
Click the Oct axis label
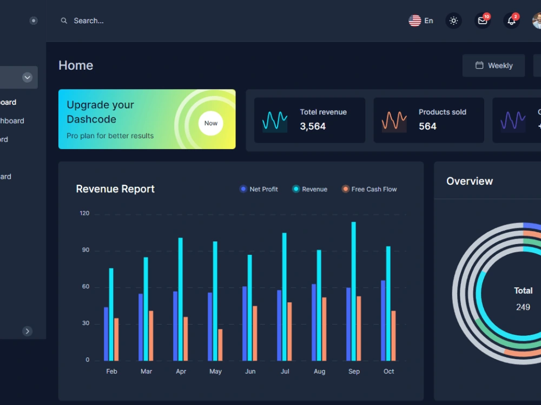tap(388, 372)
